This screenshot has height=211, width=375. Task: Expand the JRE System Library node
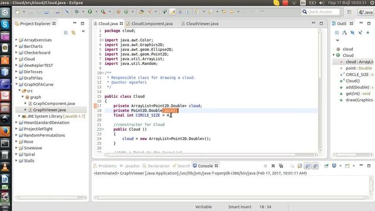[x=19, y=116]
